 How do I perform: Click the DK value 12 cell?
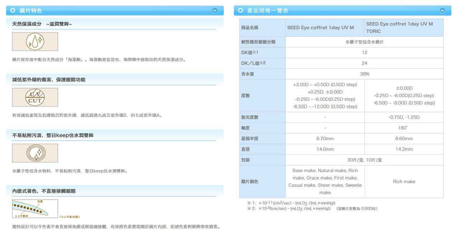point(364,53)
